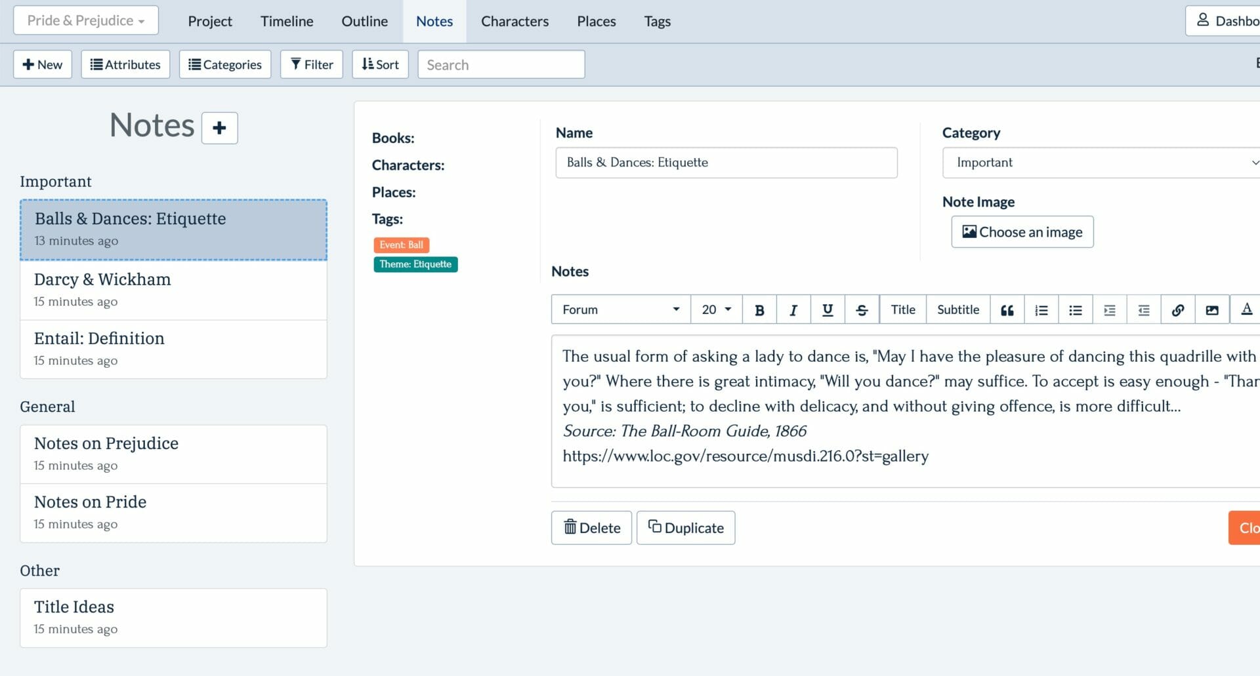Duplicate the Balls & Dances note
Image resolution: width=1260 pixels, height=676 pixels.
(x=686, y=528)
